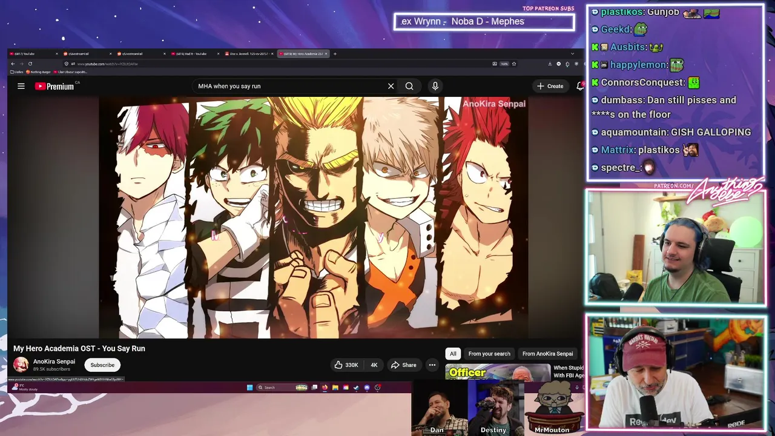The width and height of the screenshot is (775, 436).
Task: Click chat username happylemon
Action: (x=639, y=65)
